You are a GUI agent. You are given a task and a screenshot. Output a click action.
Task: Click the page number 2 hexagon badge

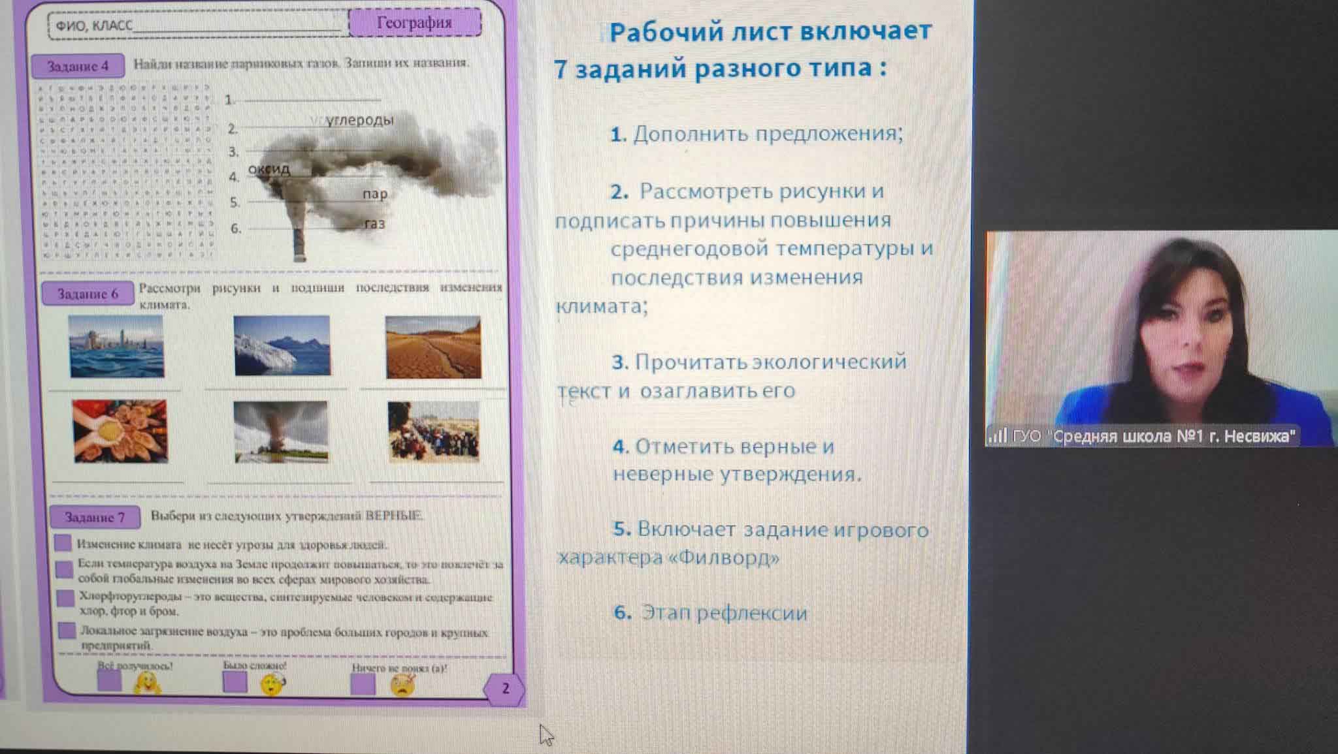click(505, 688)
